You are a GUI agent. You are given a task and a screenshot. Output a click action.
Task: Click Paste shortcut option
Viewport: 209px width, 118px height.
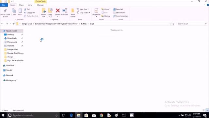(31, 16)
